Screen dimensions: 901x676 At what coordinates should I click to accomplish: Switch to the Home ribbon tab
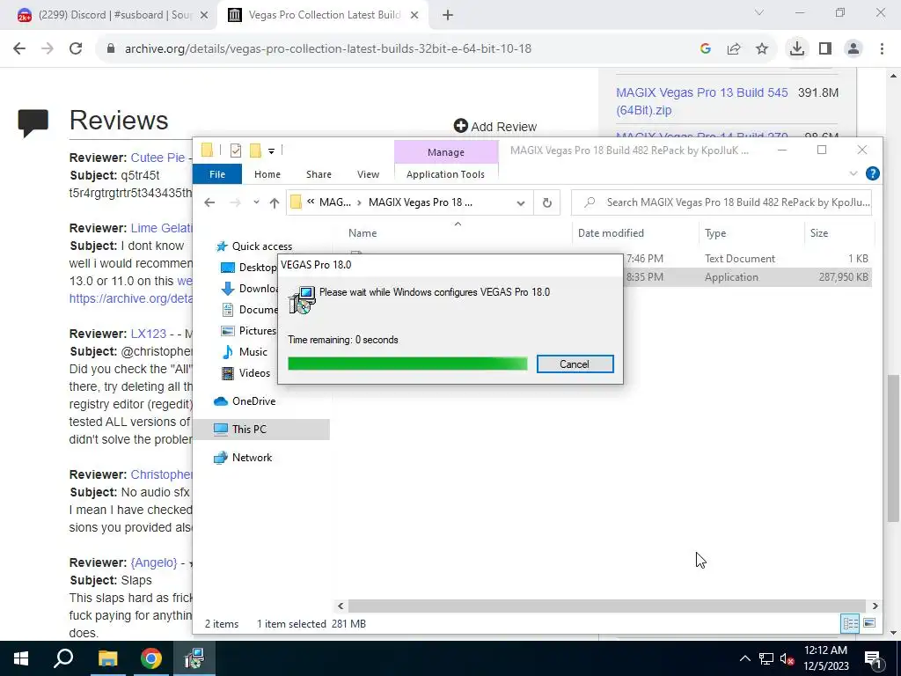(267, 174)
